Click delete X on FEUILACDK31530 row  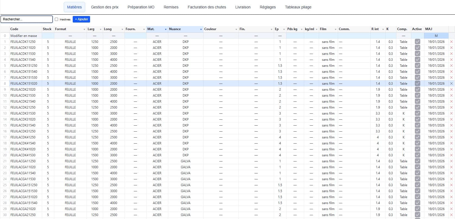click(x=451, y=113)
